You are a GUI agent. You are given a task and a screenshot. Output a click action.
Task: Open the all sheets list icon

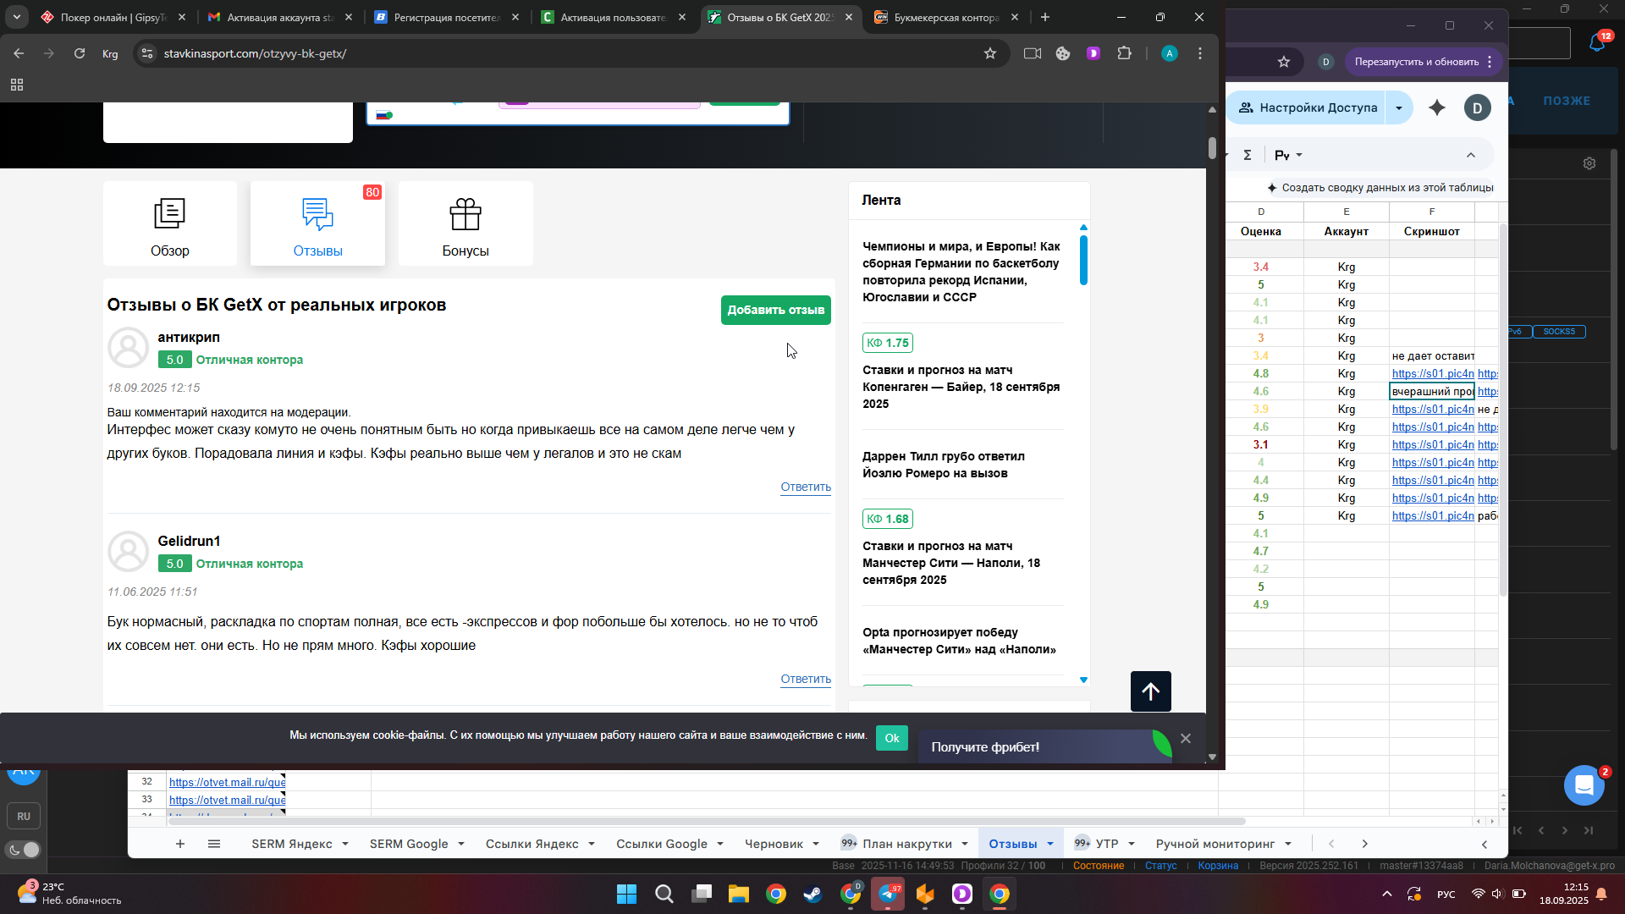click(x=214, y=844)
